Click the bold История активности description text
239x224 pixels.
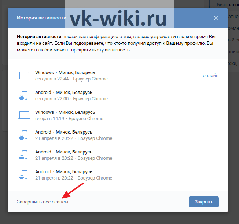(x=39, y=37)
